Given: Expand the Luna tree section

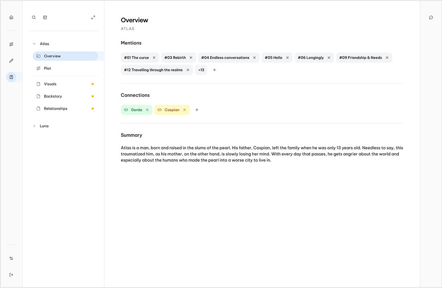Looking at the screenshot, I should (x=34, y=126).
